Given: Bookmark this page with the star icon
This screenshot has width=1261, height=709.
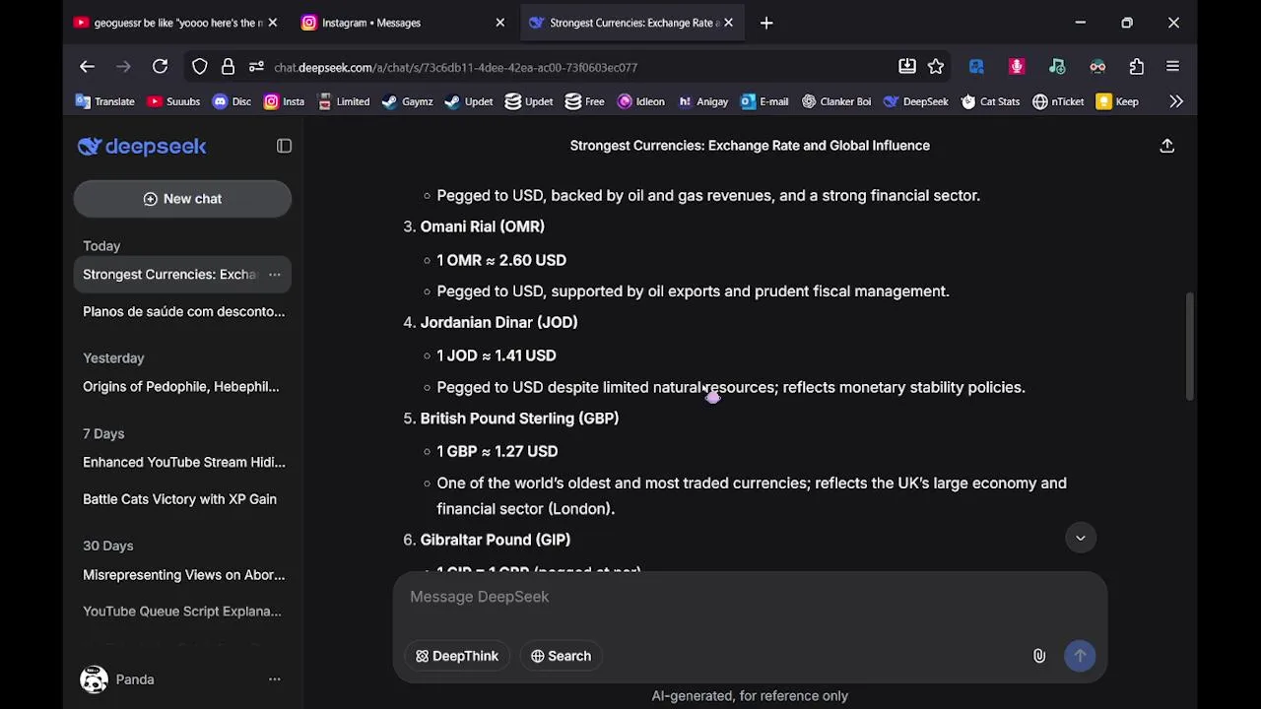Looking at the screenshot, I should pyautogui.click(x=936, y=67).
